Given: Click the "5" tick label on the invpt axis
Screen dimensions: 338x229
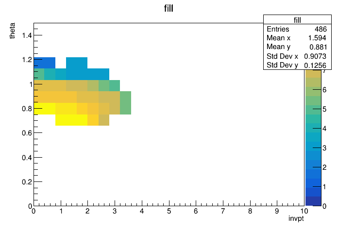Looking at the screenshot, I should [169, 211].
